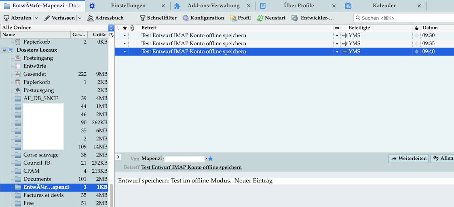Screen dimensions: 454x207
Task: Toggle junk flame status of 09:40 message
Action: [x=417, y=52]
